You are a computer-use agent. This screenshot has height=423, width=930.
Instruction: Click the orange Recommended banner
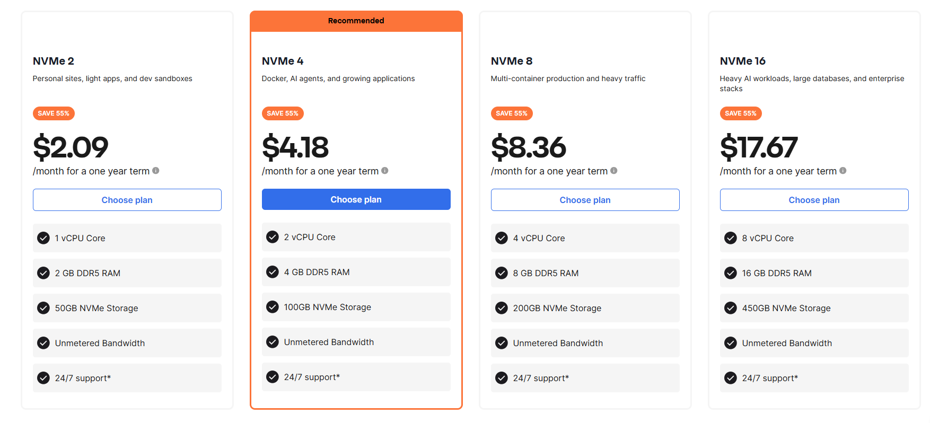(356, 21)
